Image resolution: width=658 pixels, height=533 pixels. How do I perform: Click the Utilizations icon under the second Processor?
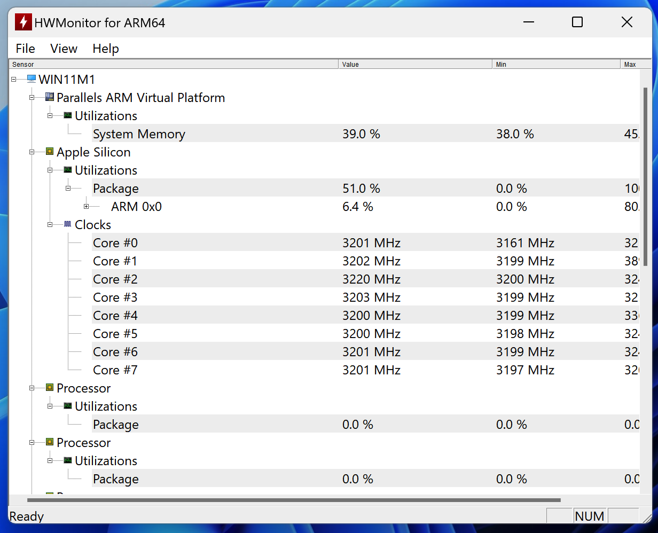click(x=68, y=460)
